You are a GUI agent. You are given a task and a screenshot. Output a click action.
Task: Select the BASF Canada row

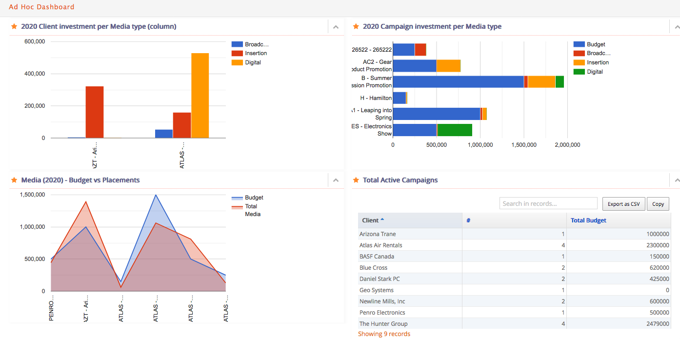(x=514, y=257)
